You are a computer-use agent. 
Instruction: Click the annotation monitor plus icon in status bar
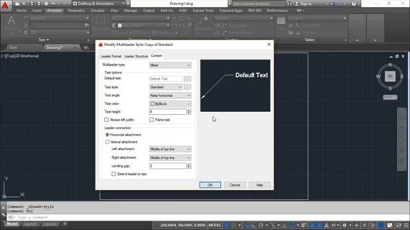click(x=356, y=225)
